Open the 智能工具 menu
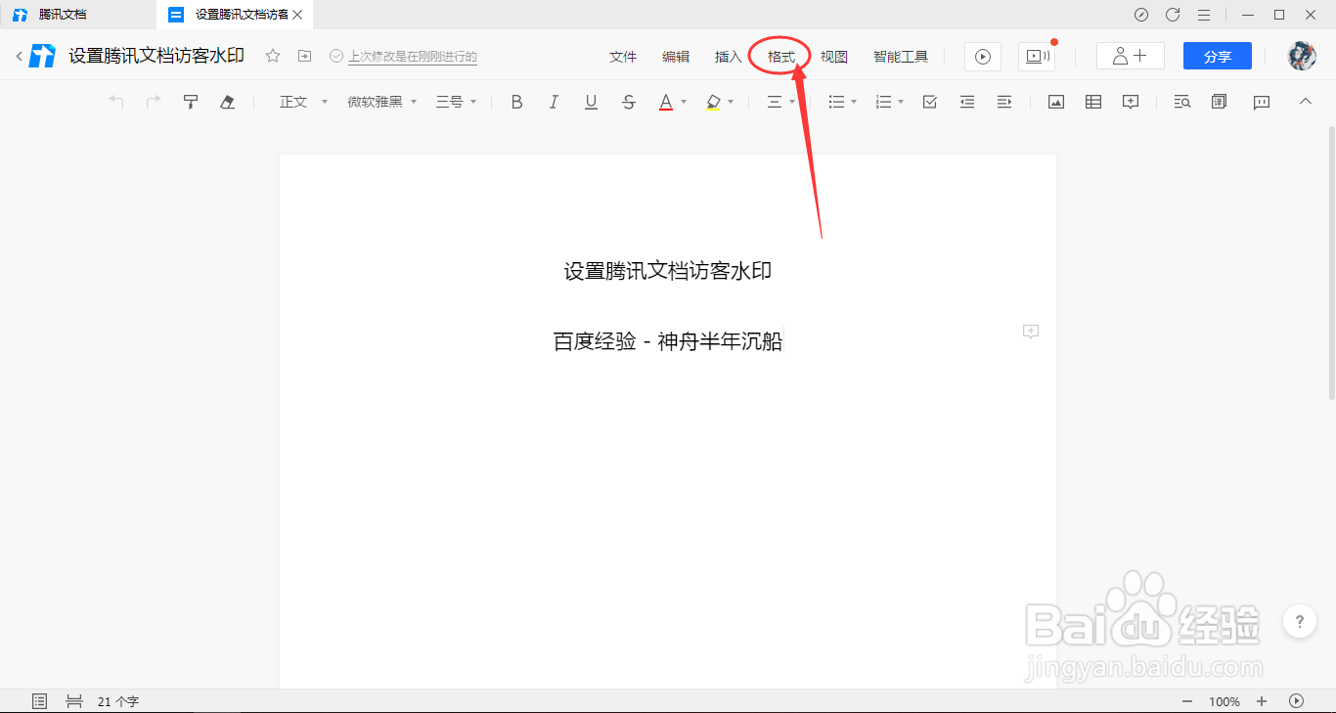The height and width of the screenshot is (713, 1336). point(901,57)
